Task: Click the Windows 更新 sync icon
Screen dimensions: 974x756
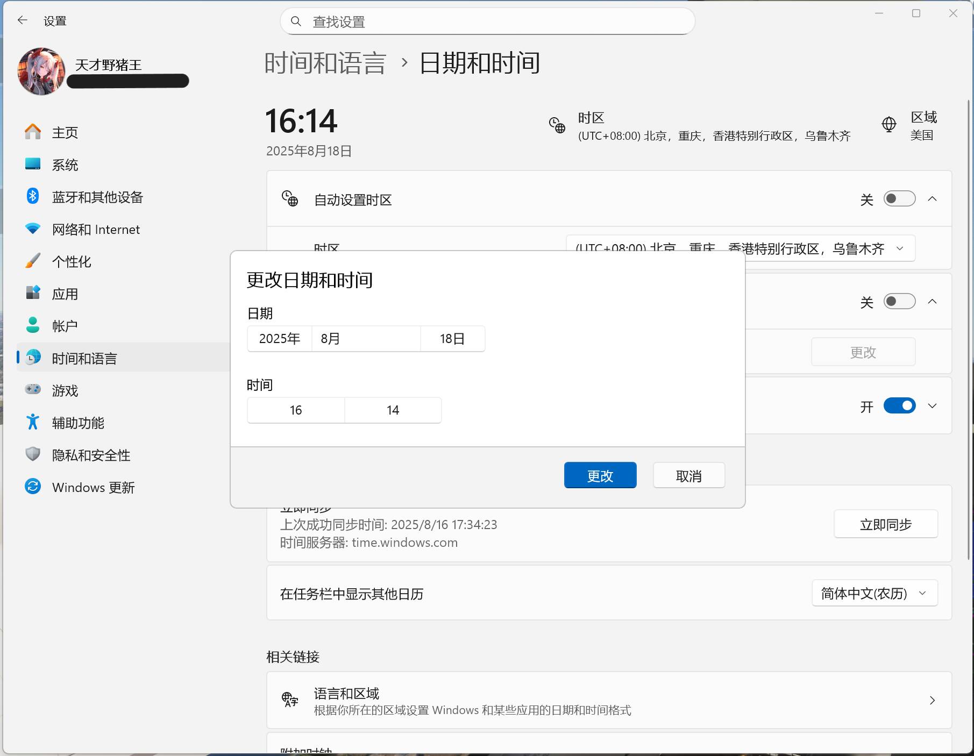Action: 33,487
